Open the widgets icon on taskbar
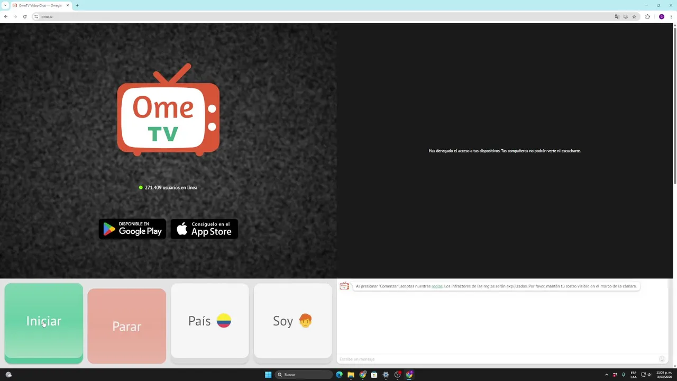The width and height of the screenshot is (677, 381). point(8,375)
